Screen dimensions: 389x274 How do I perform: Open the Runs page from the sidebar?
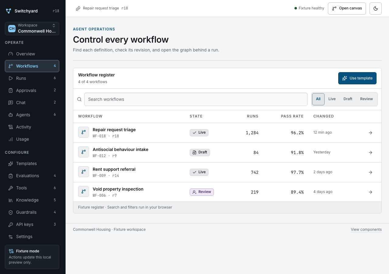(x=32, y=78)
